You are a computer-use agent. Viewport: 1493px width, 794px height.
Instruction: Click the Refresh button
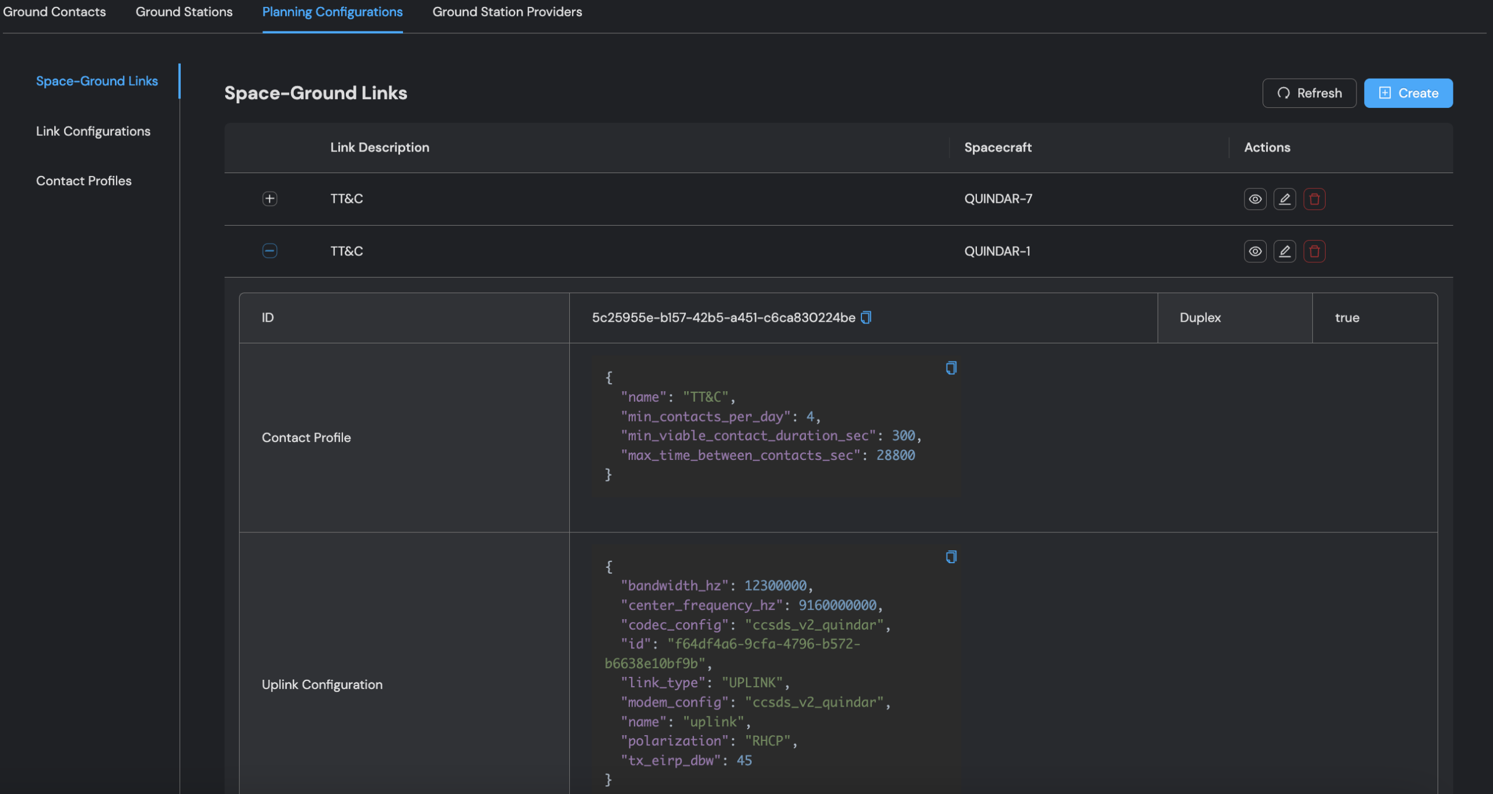tap(1309, 93)
